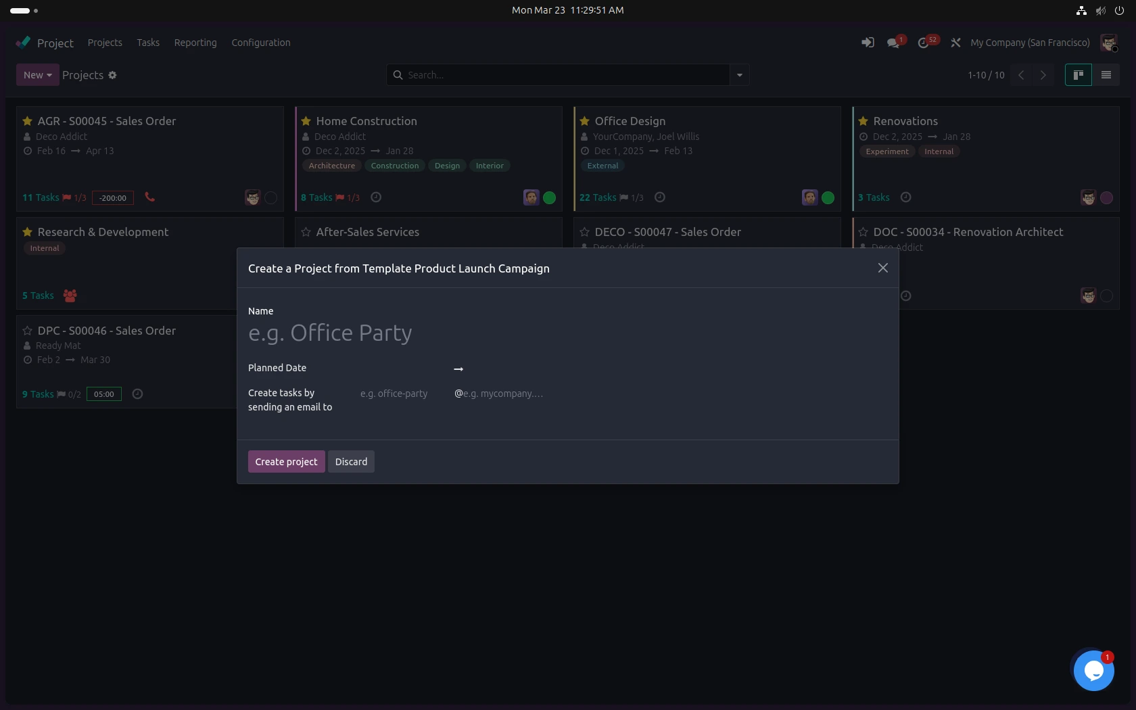The width and height of the screenshot is (1136, 710).
Task: Unfavorite the Renovations project star
Action: (863, 121)
